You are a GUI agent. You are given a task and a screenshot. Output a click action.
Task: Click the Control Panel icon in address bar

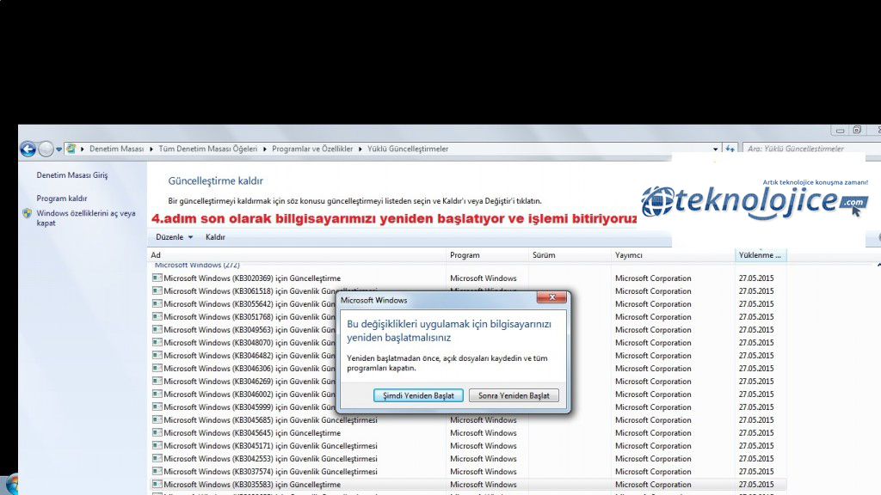point(71,149)
